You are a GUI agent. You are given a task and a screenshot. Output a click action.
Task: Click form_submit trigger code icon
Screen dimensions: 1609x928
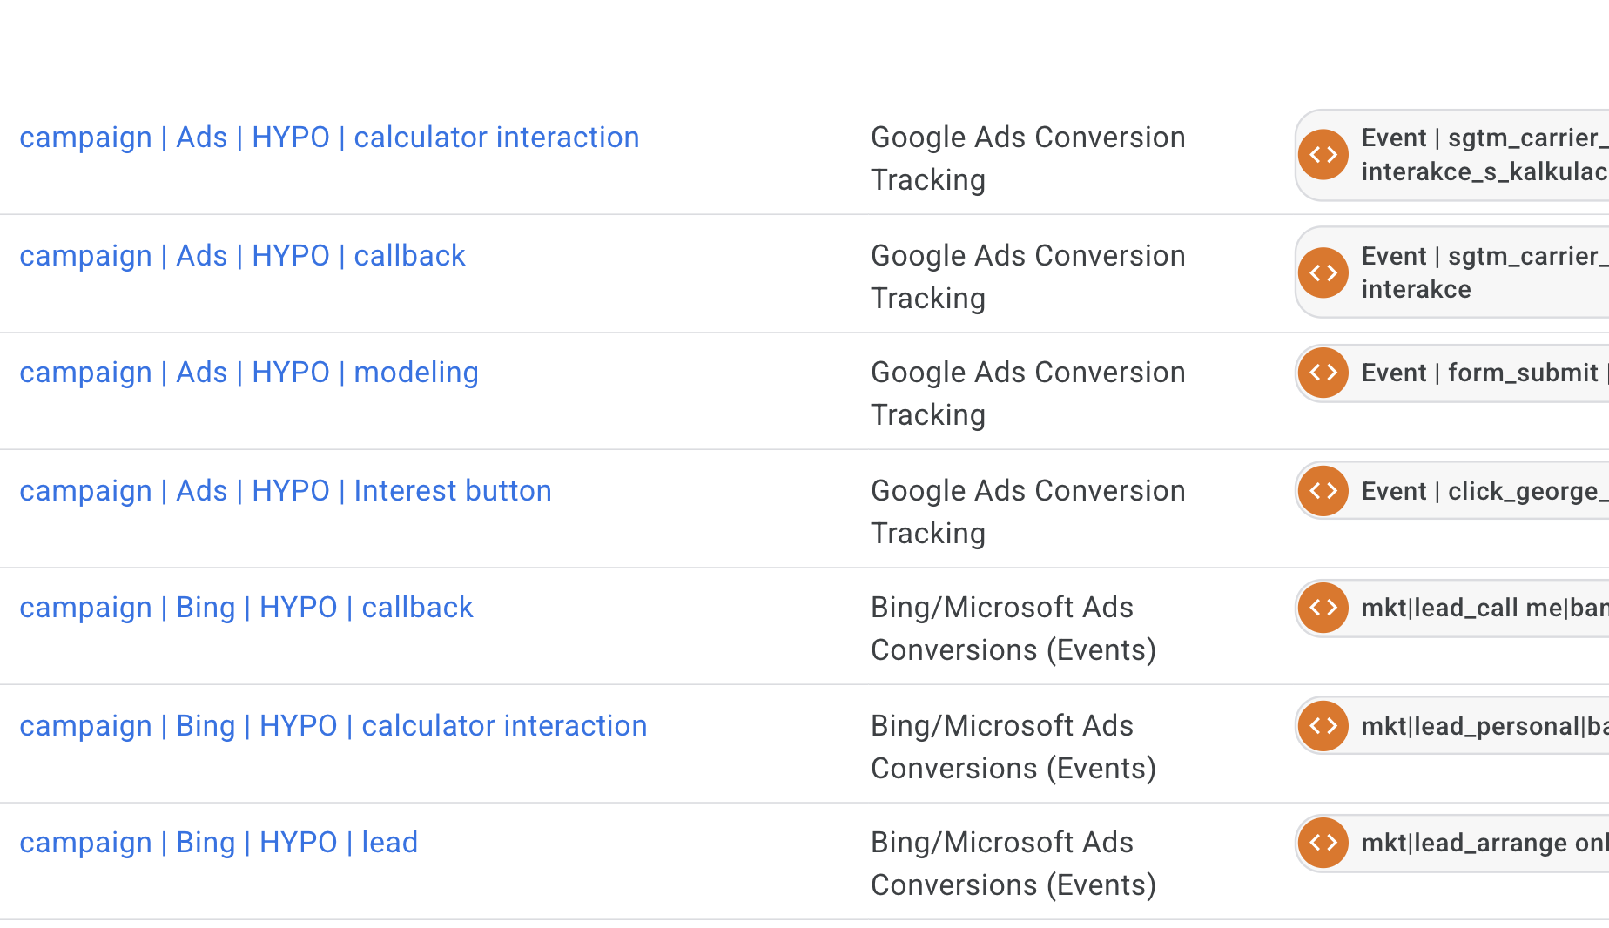click(x=1323, y=373)
